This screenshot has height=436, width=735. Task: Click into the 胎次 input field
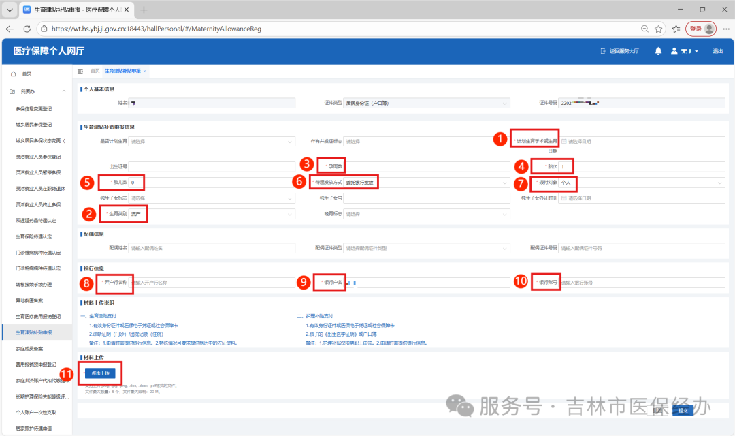642,167
